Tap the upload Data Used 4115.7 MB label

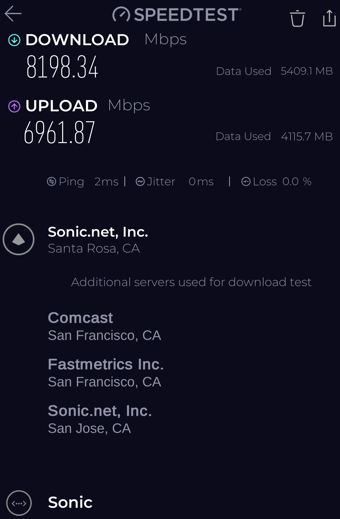274,136
